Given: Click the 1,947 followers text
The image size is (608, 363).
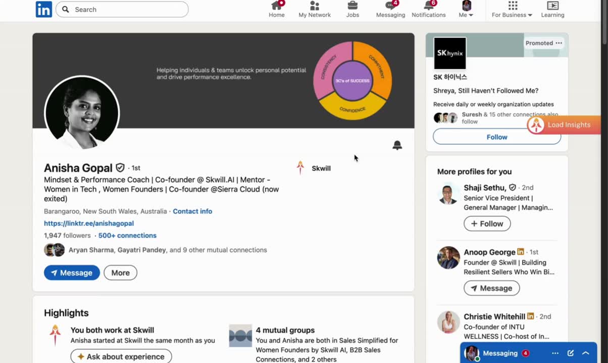Looking at the screenshot, I should click(67, 235).
